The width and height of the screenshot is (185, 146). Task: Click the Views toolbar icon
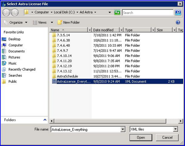[x=35, y=22]
